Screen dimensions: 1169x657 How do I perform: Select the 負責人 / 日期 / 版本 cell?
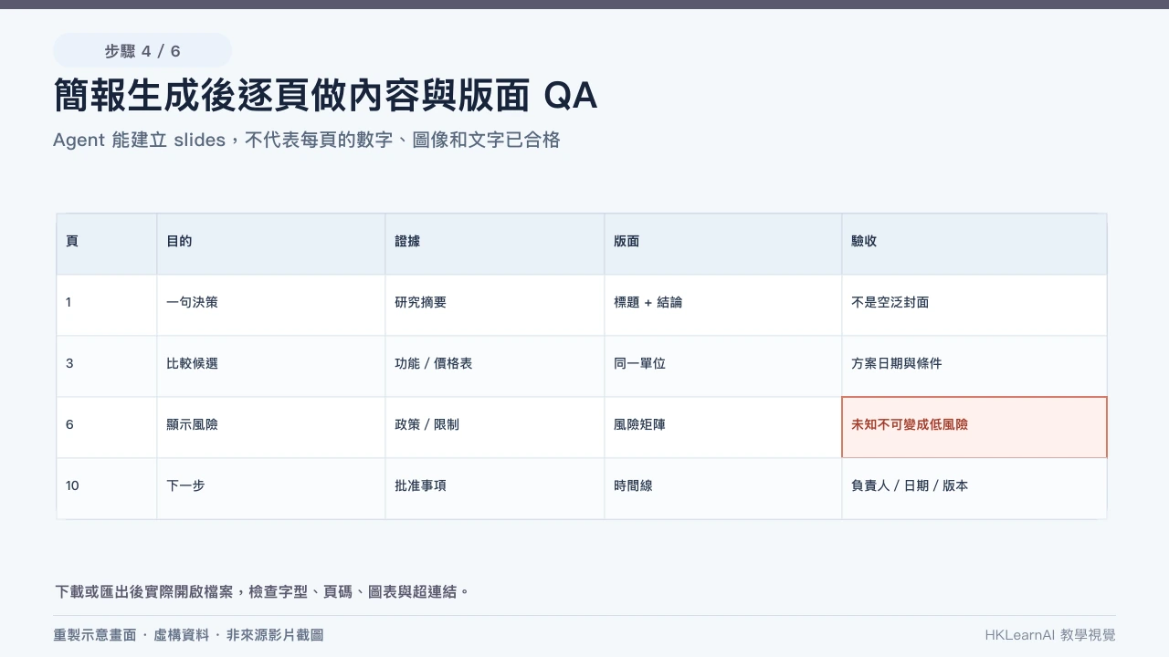pyautogui.click(x=974, y=488)
